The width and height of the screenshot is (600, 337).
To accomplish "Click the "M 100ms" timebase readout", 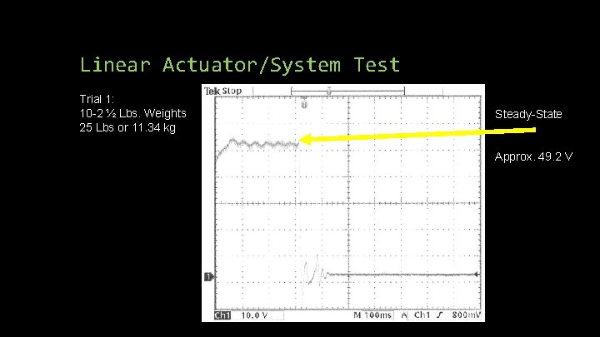I will pos(372,315).
